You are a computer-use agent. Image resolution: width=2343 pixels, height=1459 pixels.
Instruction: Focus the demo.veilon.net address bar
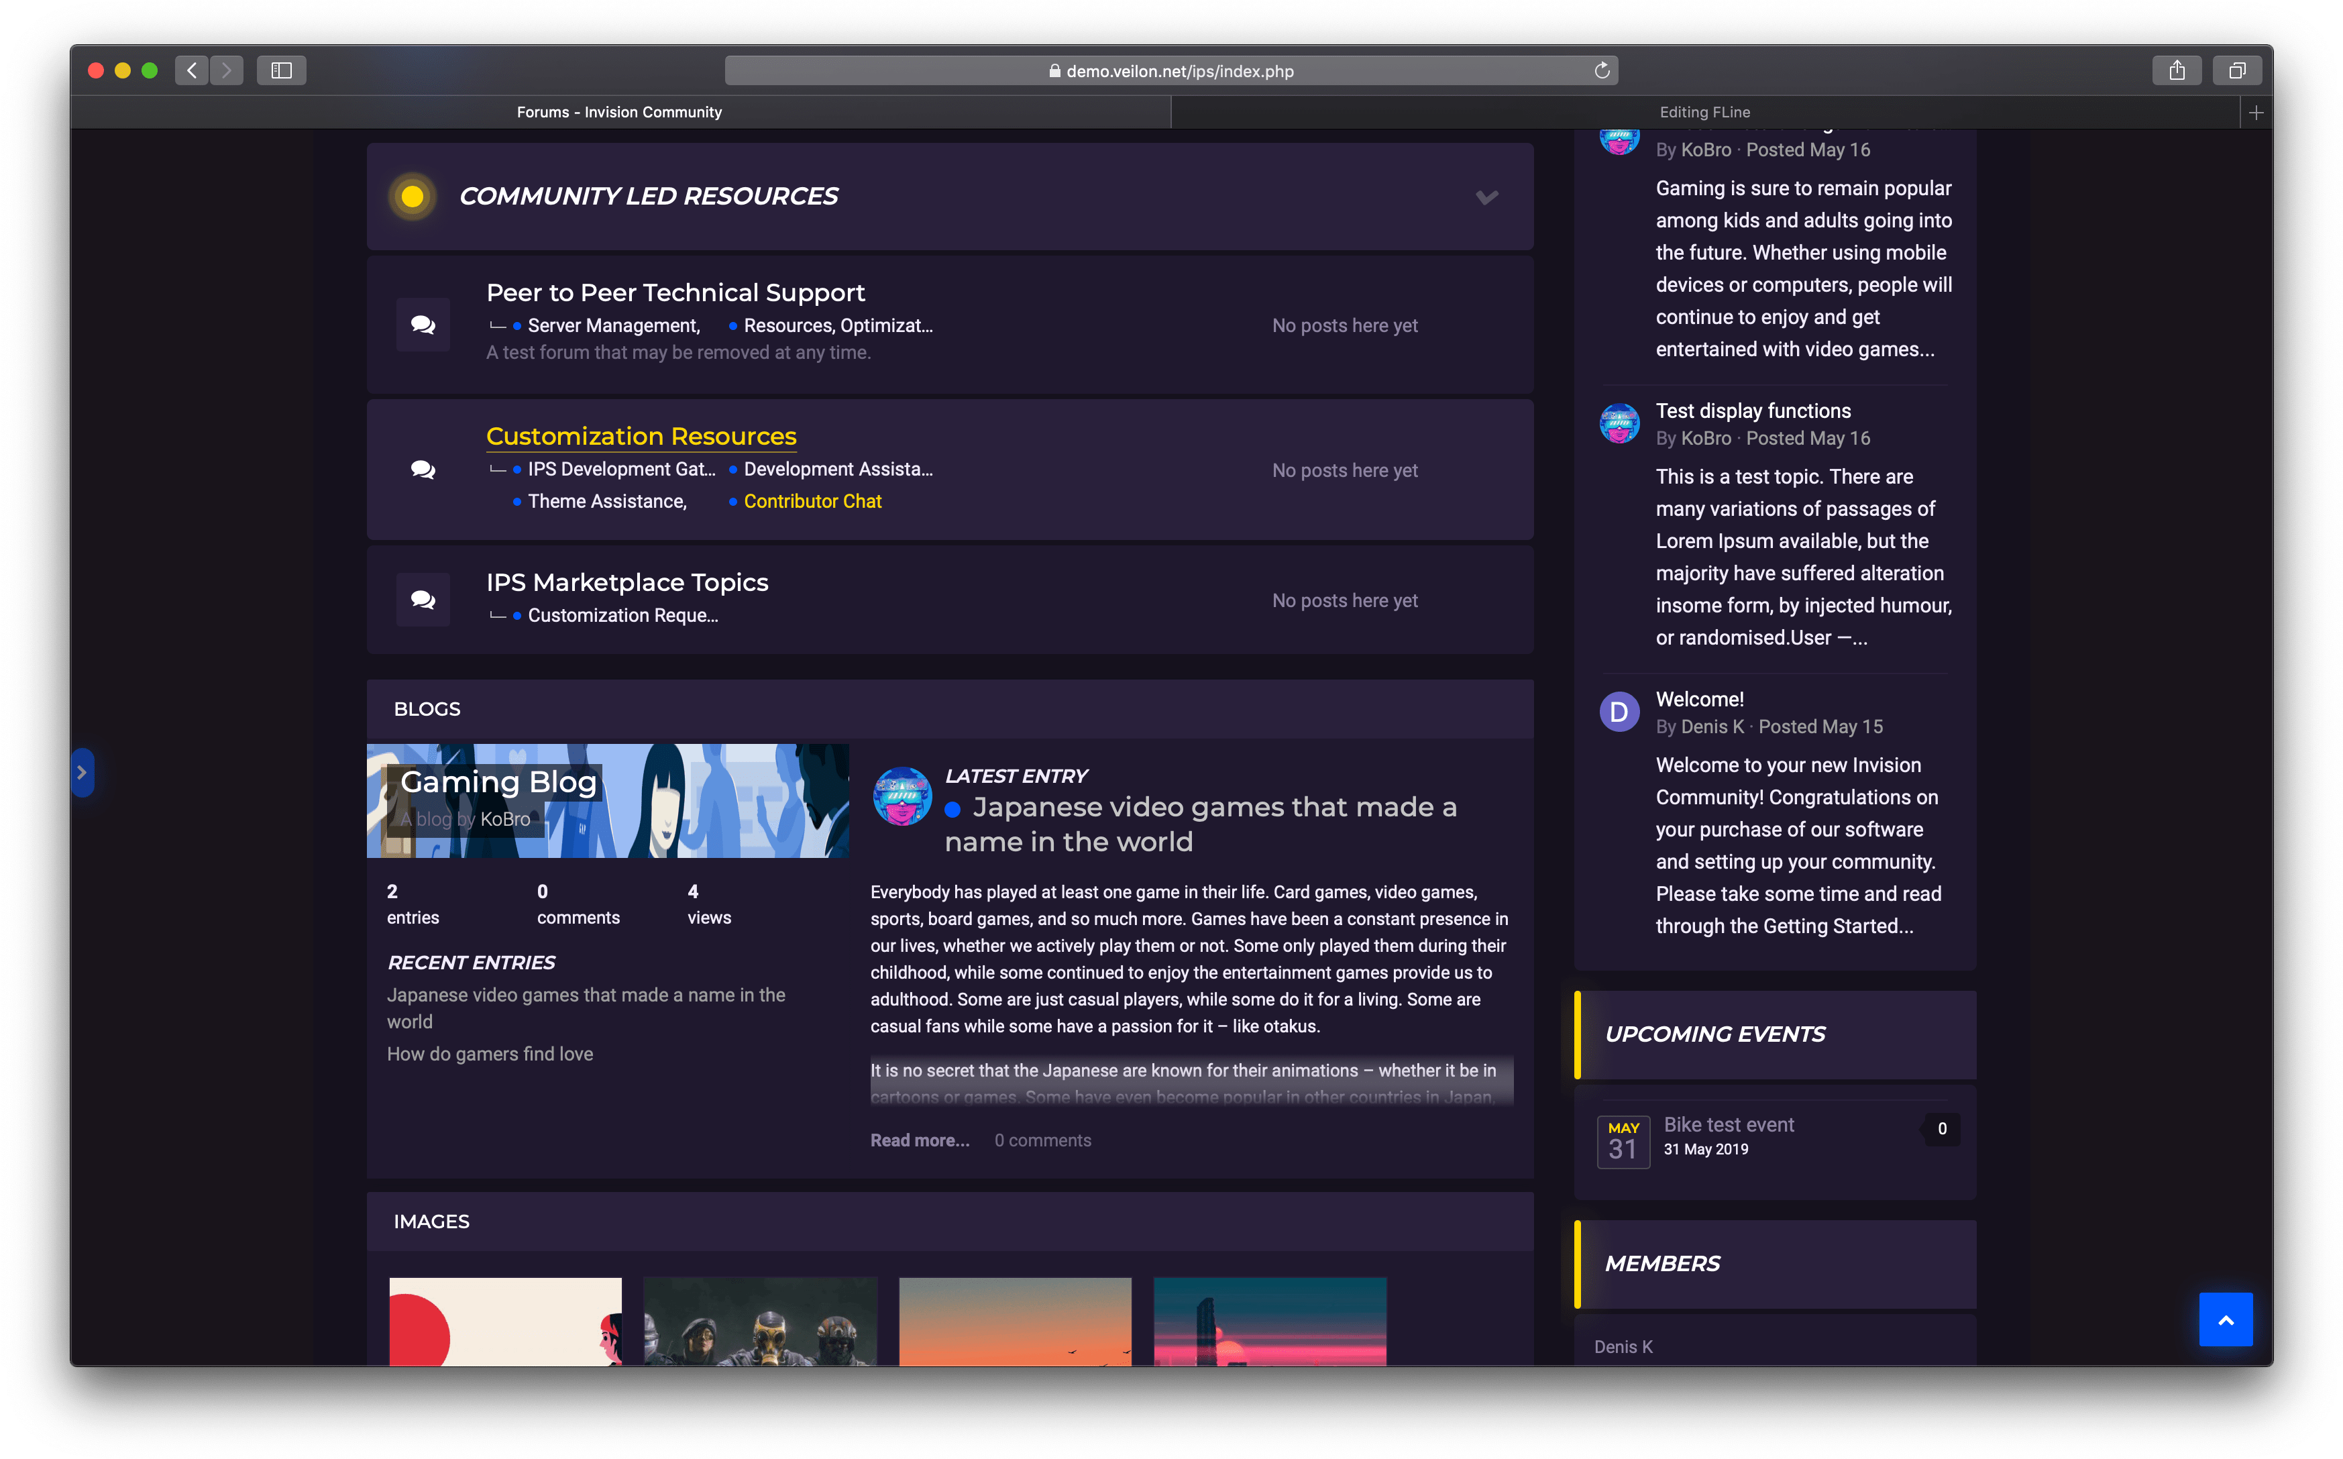1171,70
